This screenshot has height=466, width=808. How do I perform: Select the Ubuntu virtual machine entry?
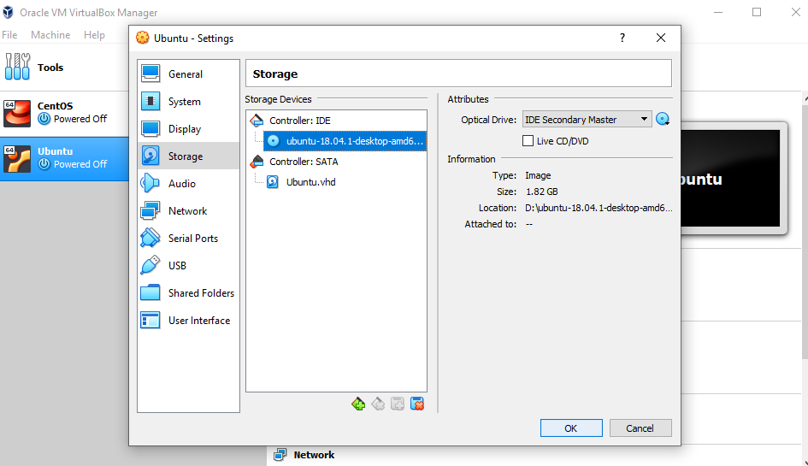tap(64, 159)
